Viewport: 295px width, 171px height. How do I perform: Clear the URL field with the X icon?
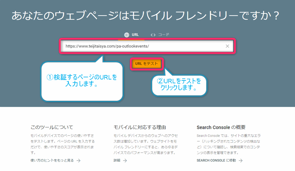pos(227,46)
